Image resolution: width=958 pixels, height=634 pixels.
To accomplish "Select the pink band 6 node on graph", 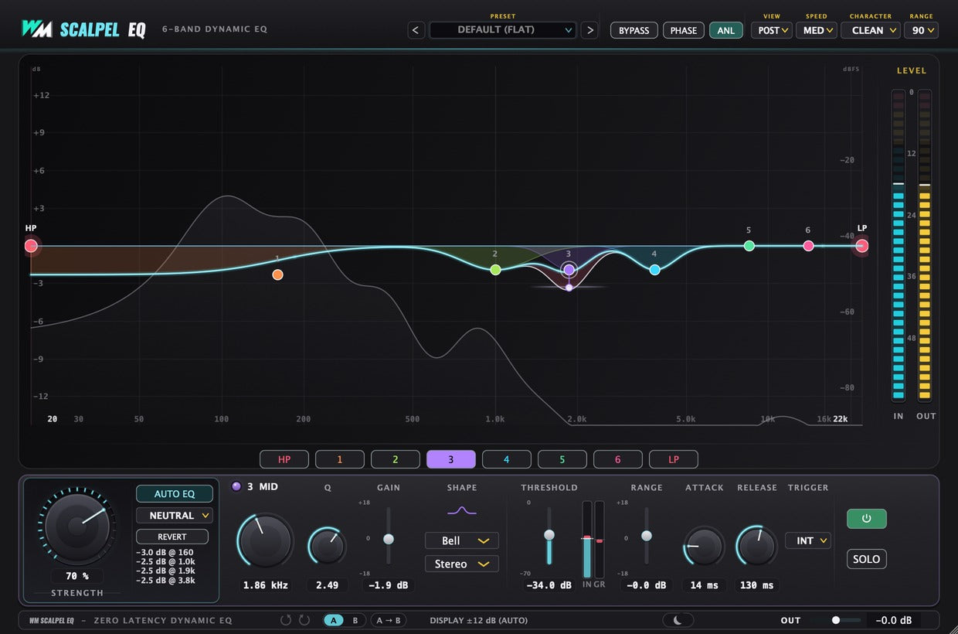I will pos(808,246).
